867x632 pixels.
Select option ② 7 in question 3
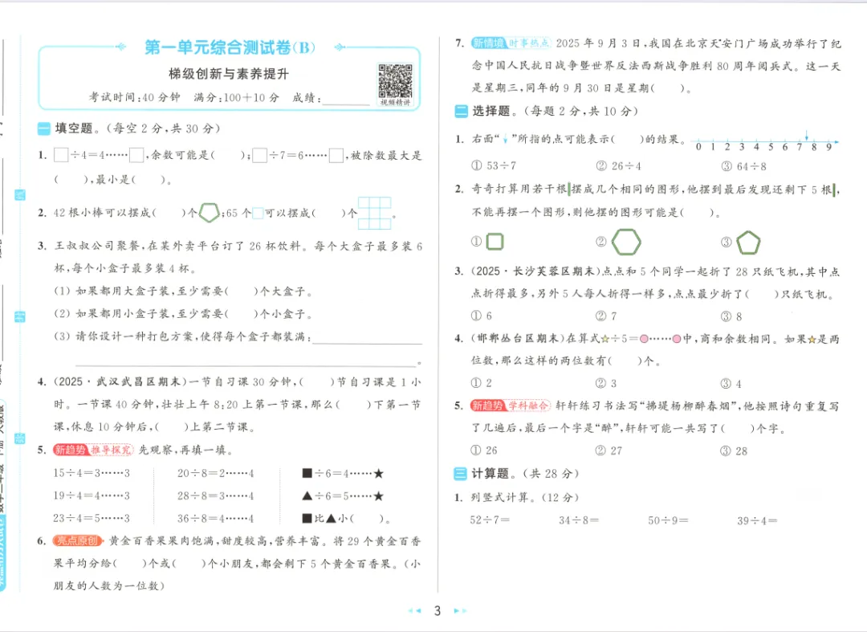tap(607, 316)
